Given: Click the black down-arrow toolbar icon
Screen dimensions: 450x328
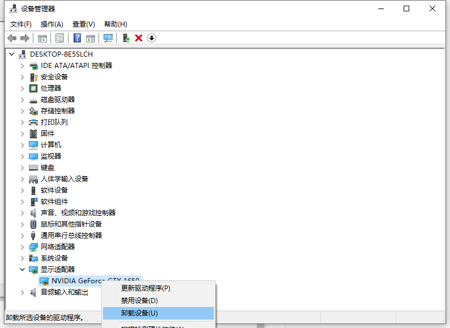Looking at the screenshot, I should pyautogui.click(x=152, y=38).
